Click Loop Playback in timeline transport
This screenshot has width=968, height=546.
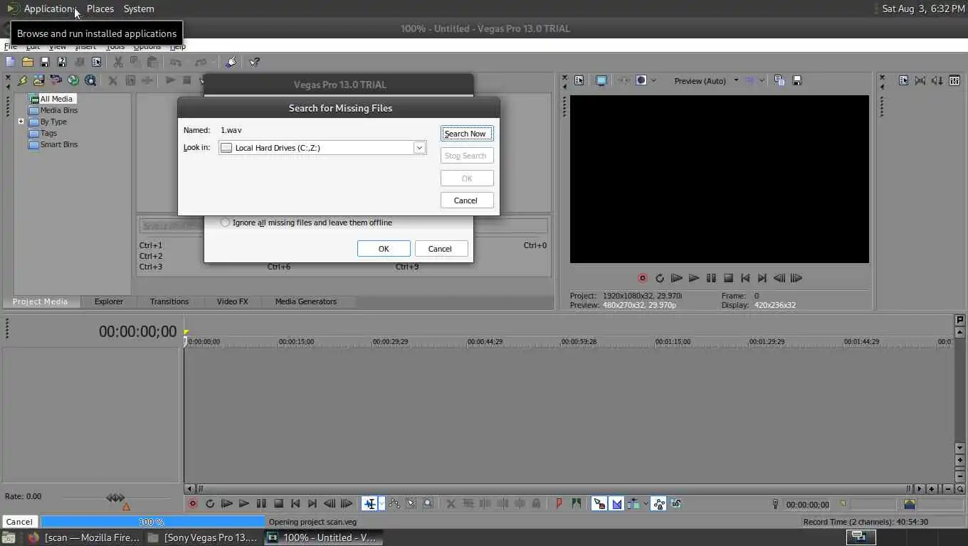click(210, 503)
